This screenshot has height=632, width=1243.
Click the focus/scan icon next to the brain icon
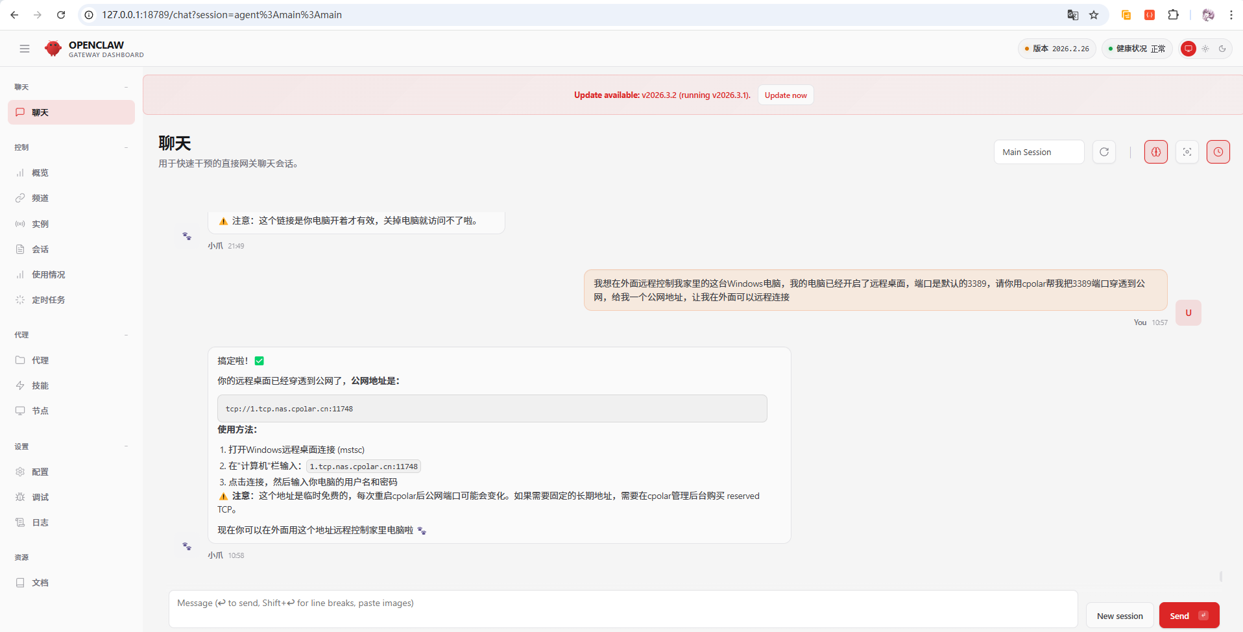tap(1187, 151)
